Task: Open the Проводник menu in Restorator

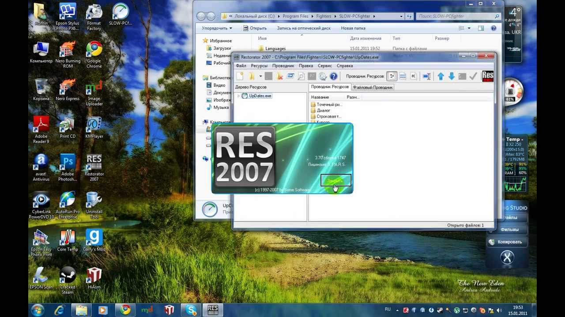Action: pos(283,66)
